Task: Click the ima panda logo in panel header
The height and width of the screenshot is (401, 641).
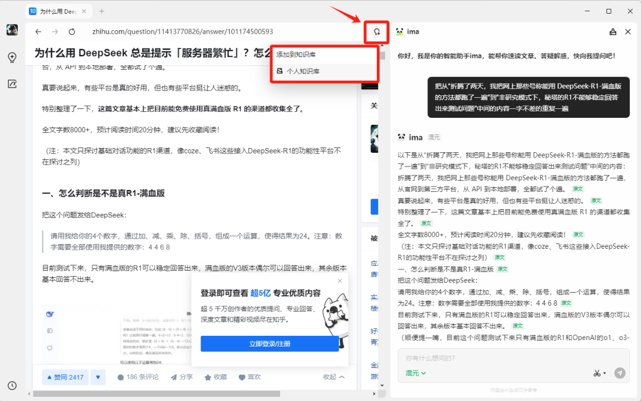Action: tap(400, 31)
